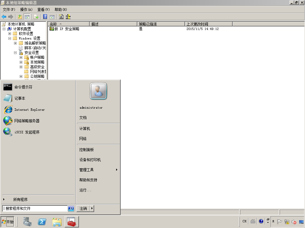
Task: Open iSCSI Initiator icon in Start menu
Action: point(8,132)
